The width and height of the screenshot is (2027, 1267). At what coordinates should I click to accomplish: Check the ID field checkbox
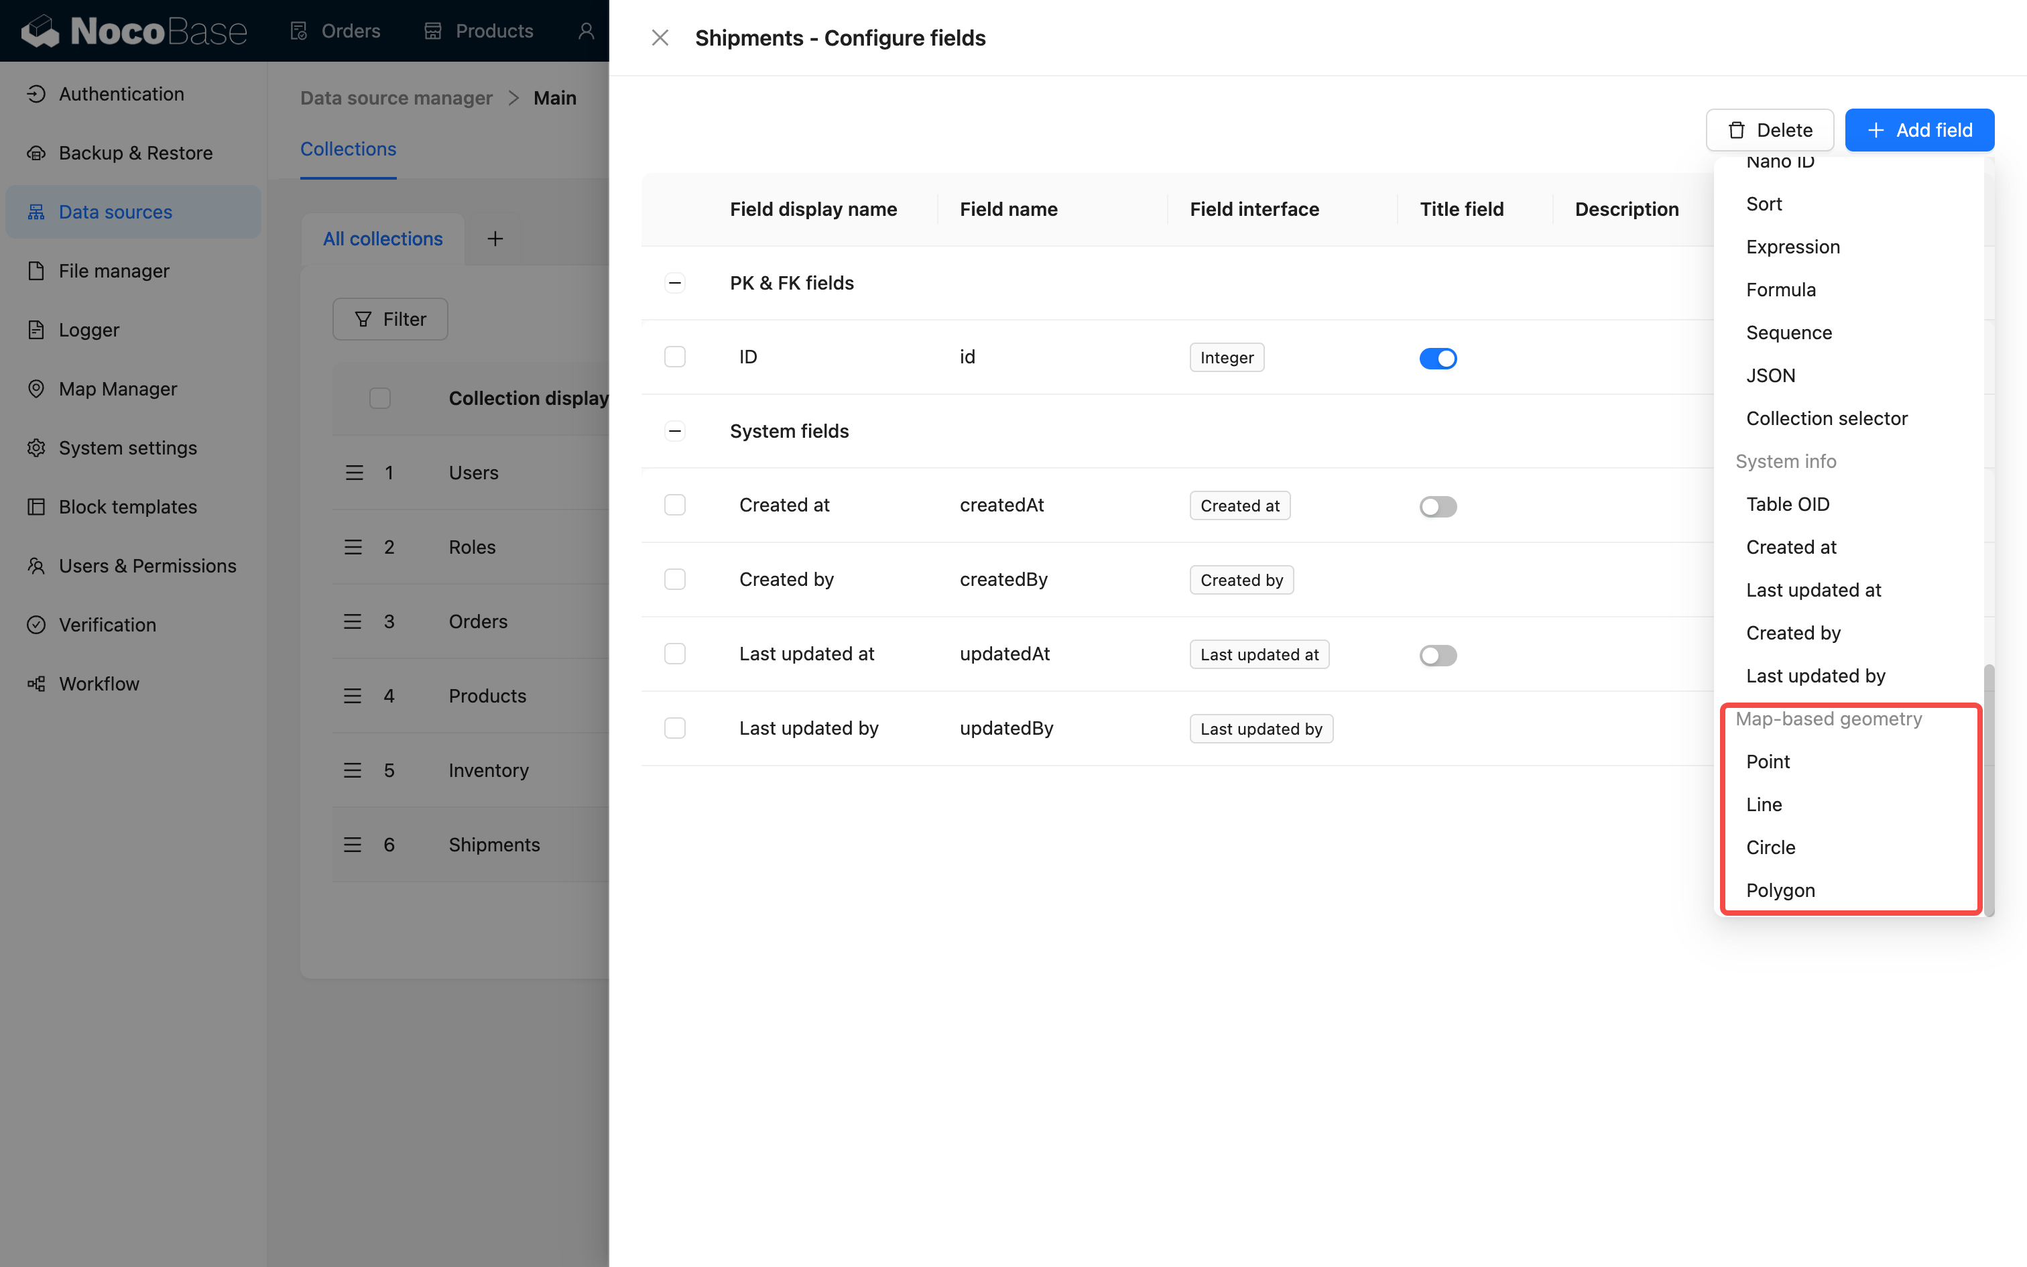[675, 357]
